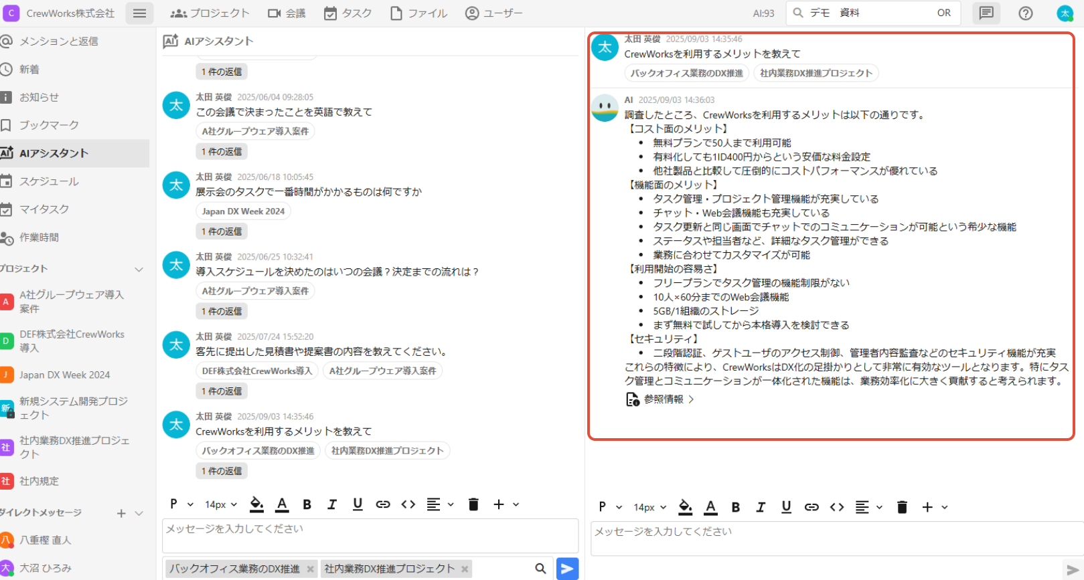Click trash icon in left editor toolbar
Viewport: 1084px width, 580px height.
click(x=473, y=504)
